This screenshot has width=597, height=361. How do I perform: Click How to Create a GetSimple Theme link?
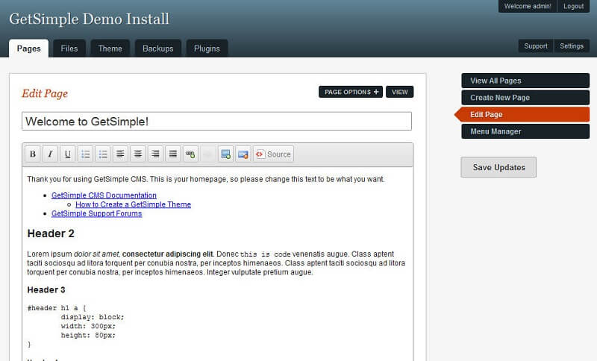[134, 204]
